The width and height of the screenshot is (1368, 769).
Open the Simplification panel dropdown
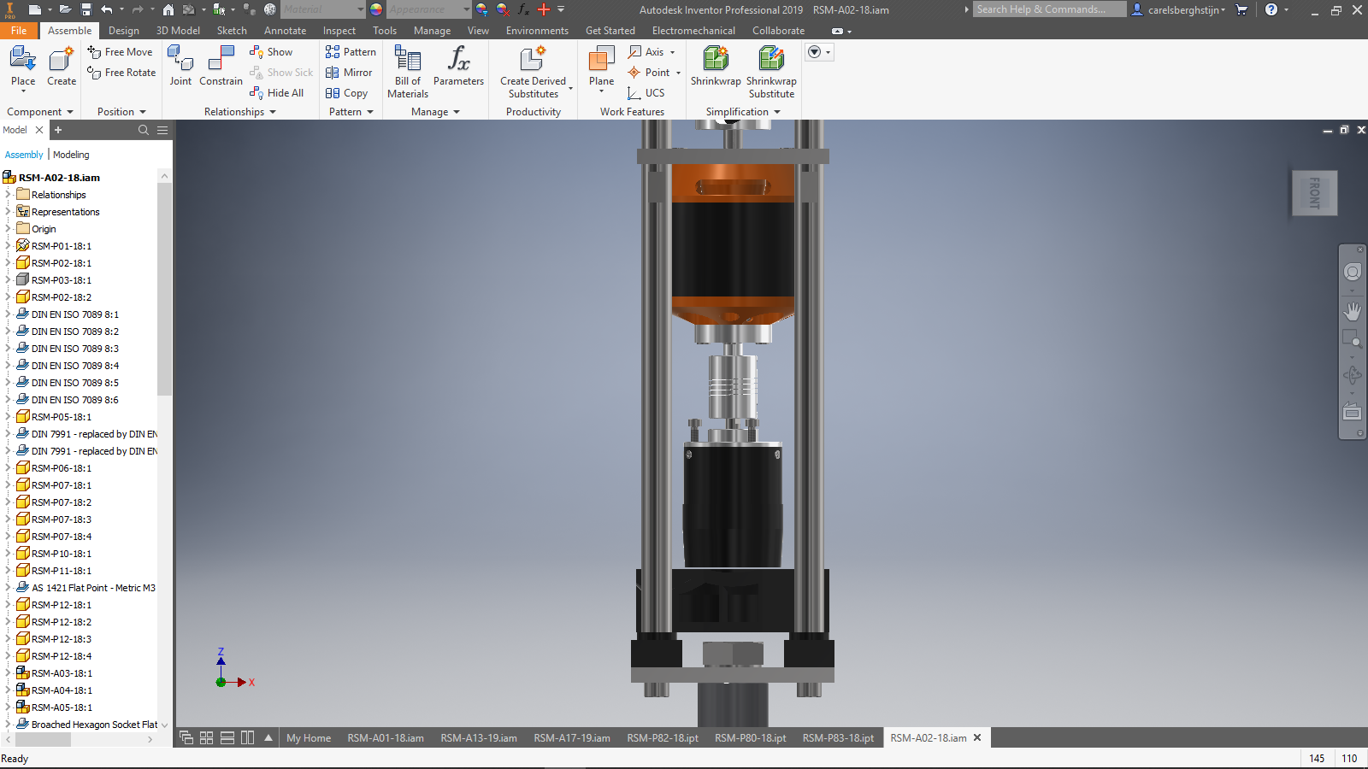tap(743, 112)
